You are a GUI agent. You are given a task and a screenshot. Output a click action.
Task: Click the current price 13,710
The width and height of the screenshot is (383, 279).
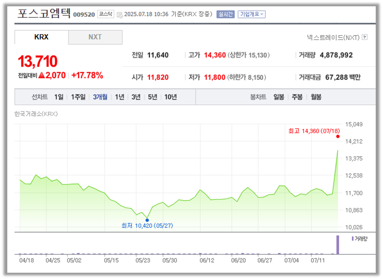pyautogui.click(x=38, y=61)
